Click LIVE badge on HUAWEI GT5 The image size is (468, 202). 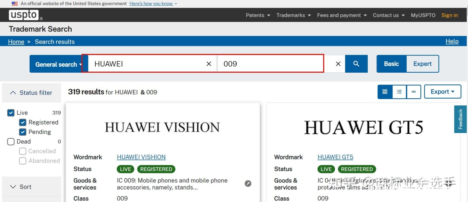(326, 169)
